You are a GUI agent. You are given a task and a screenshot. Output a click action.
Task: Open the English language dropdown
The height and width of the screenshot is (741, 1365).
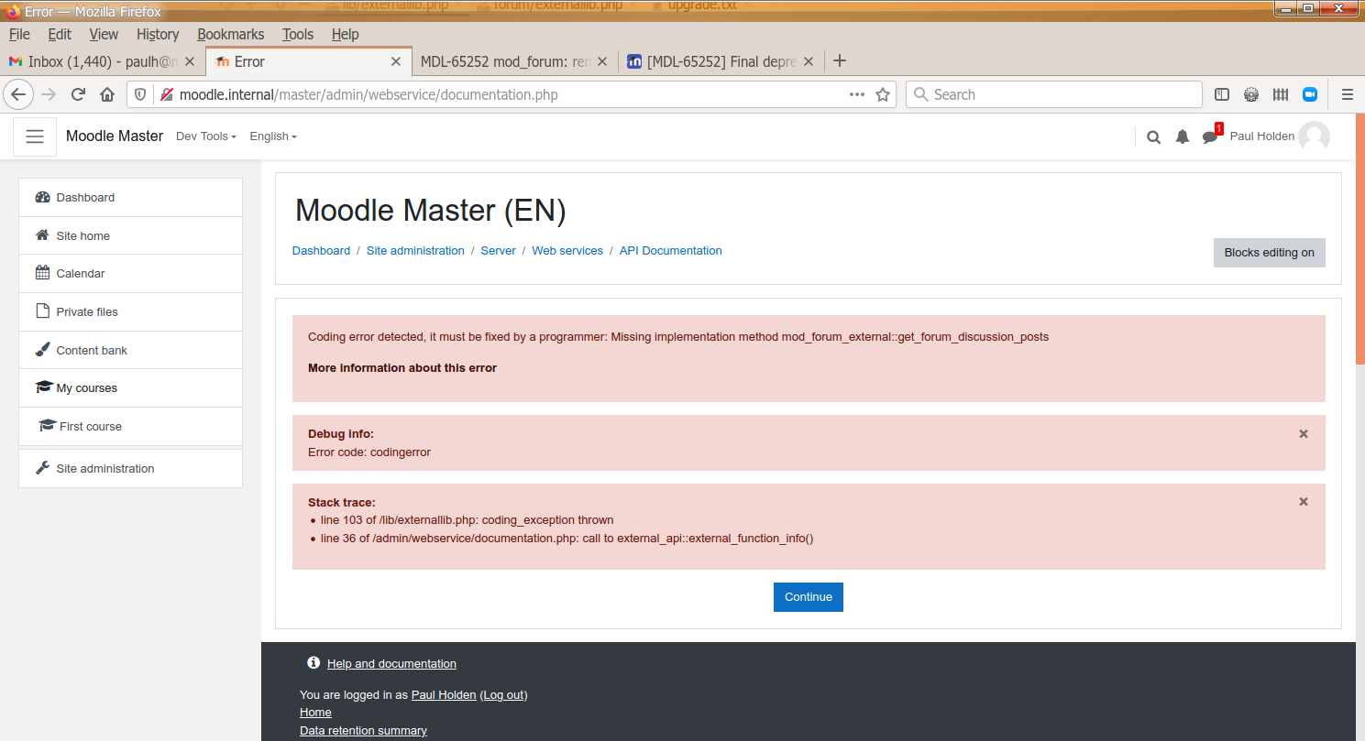(273, 136)
